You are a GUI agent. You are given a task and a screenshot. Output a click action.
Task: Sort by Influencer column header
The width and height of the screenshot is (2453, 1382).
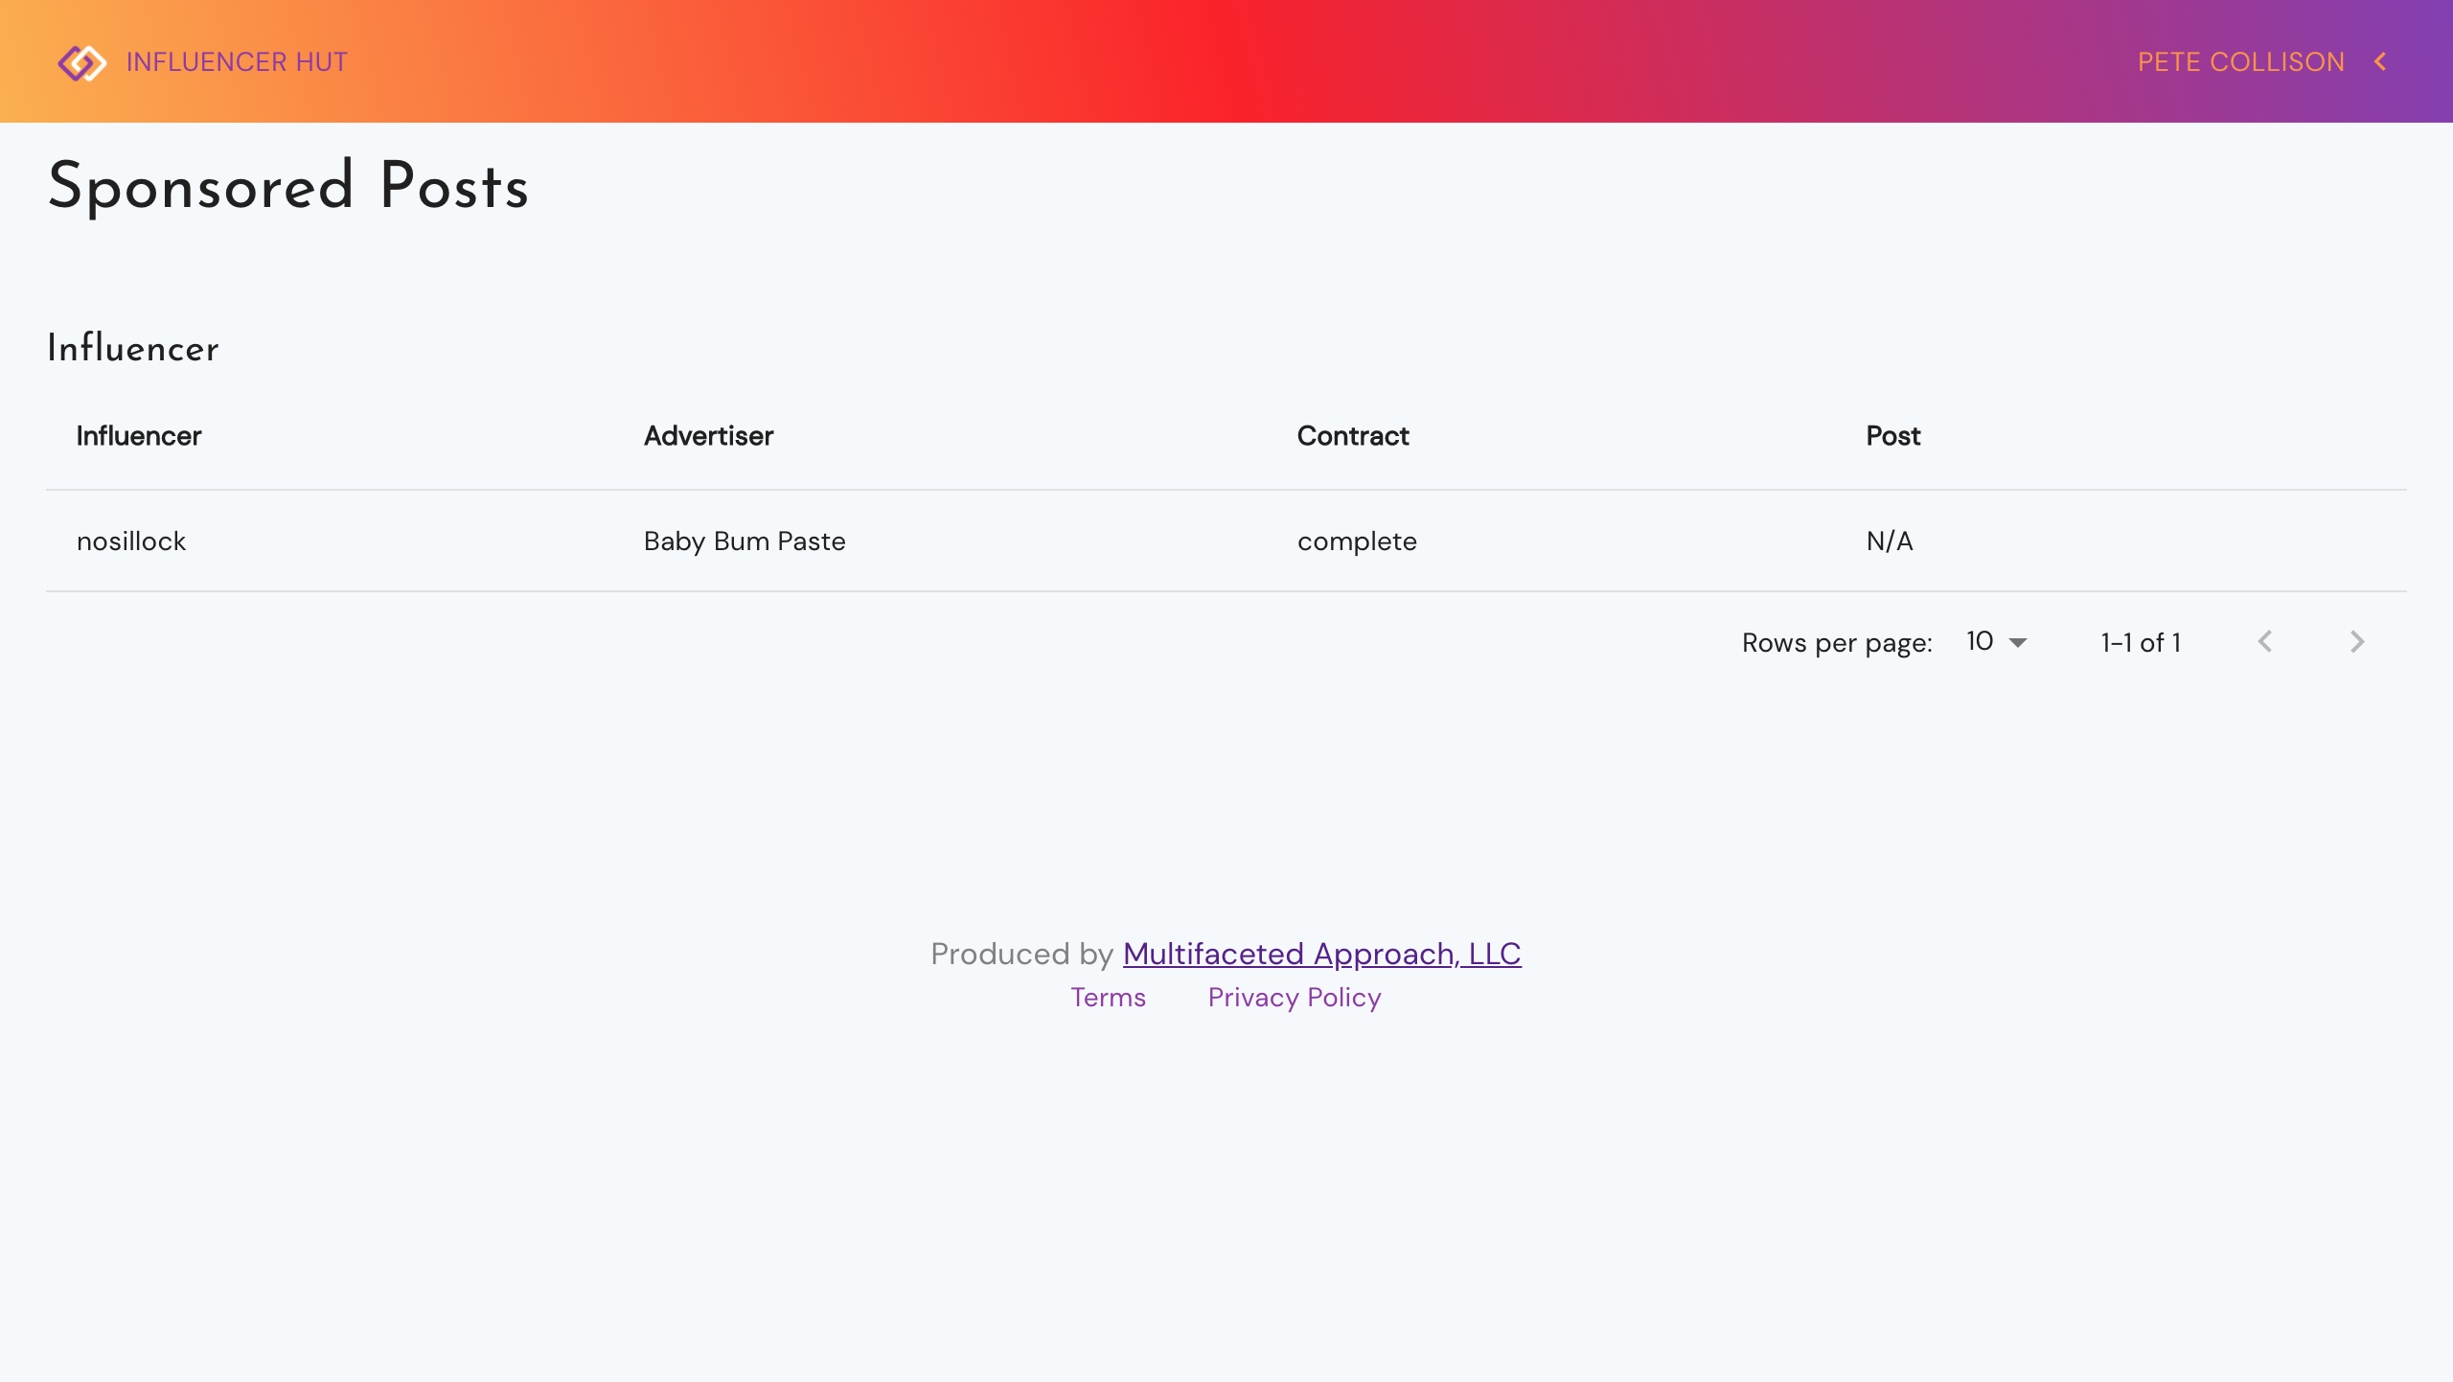coord(139,436)
